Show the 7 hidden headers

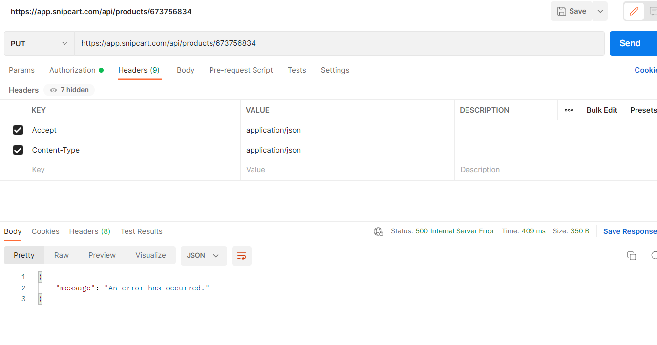pos(69,90)
